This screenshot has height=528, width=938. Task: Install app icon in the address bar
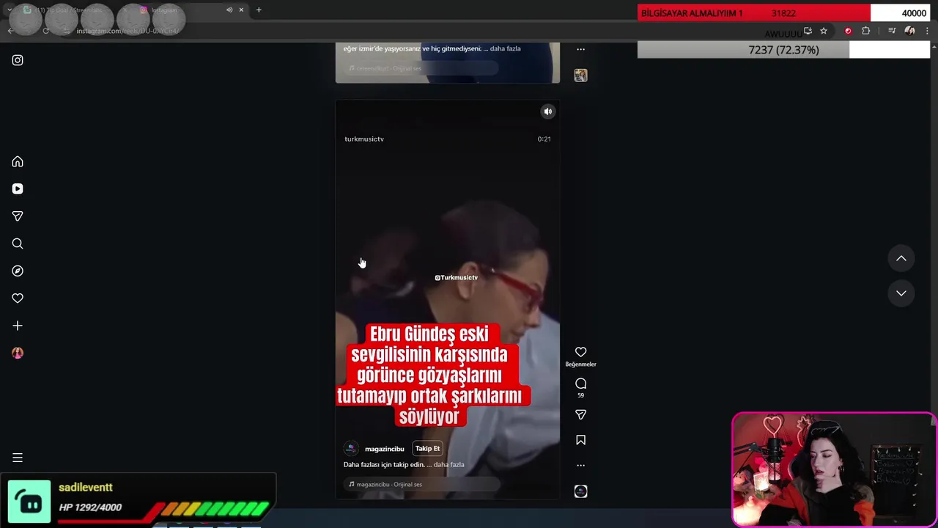tap(808, 31)
